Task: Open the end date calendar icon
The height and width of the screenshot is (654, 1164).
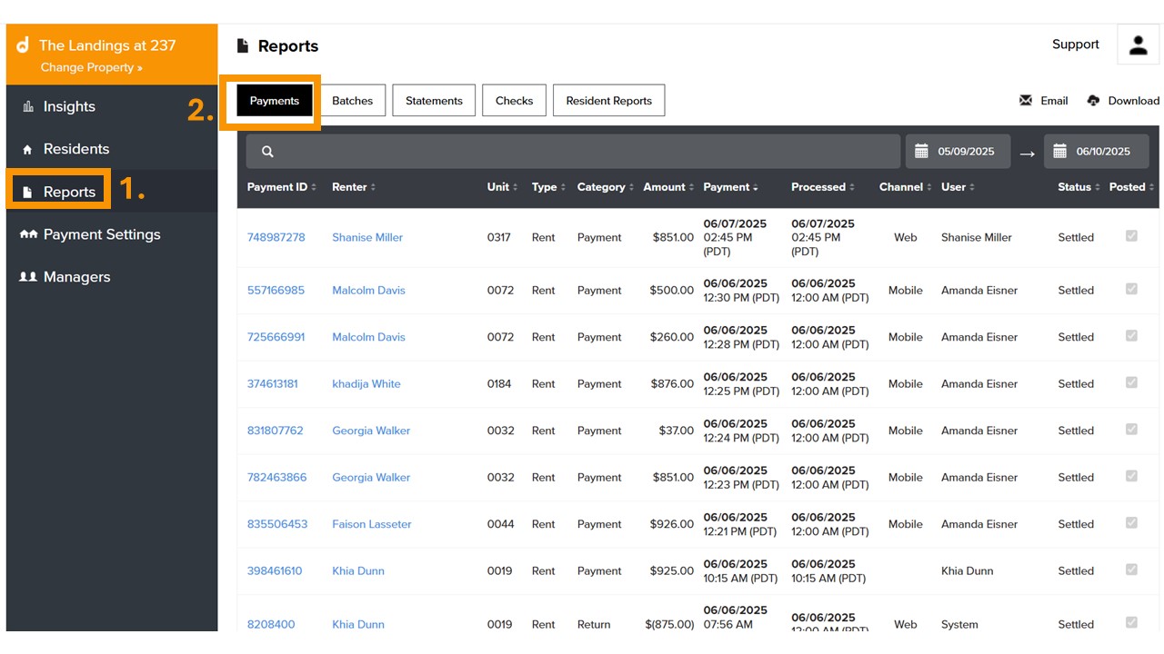Action: (1059, 151)
